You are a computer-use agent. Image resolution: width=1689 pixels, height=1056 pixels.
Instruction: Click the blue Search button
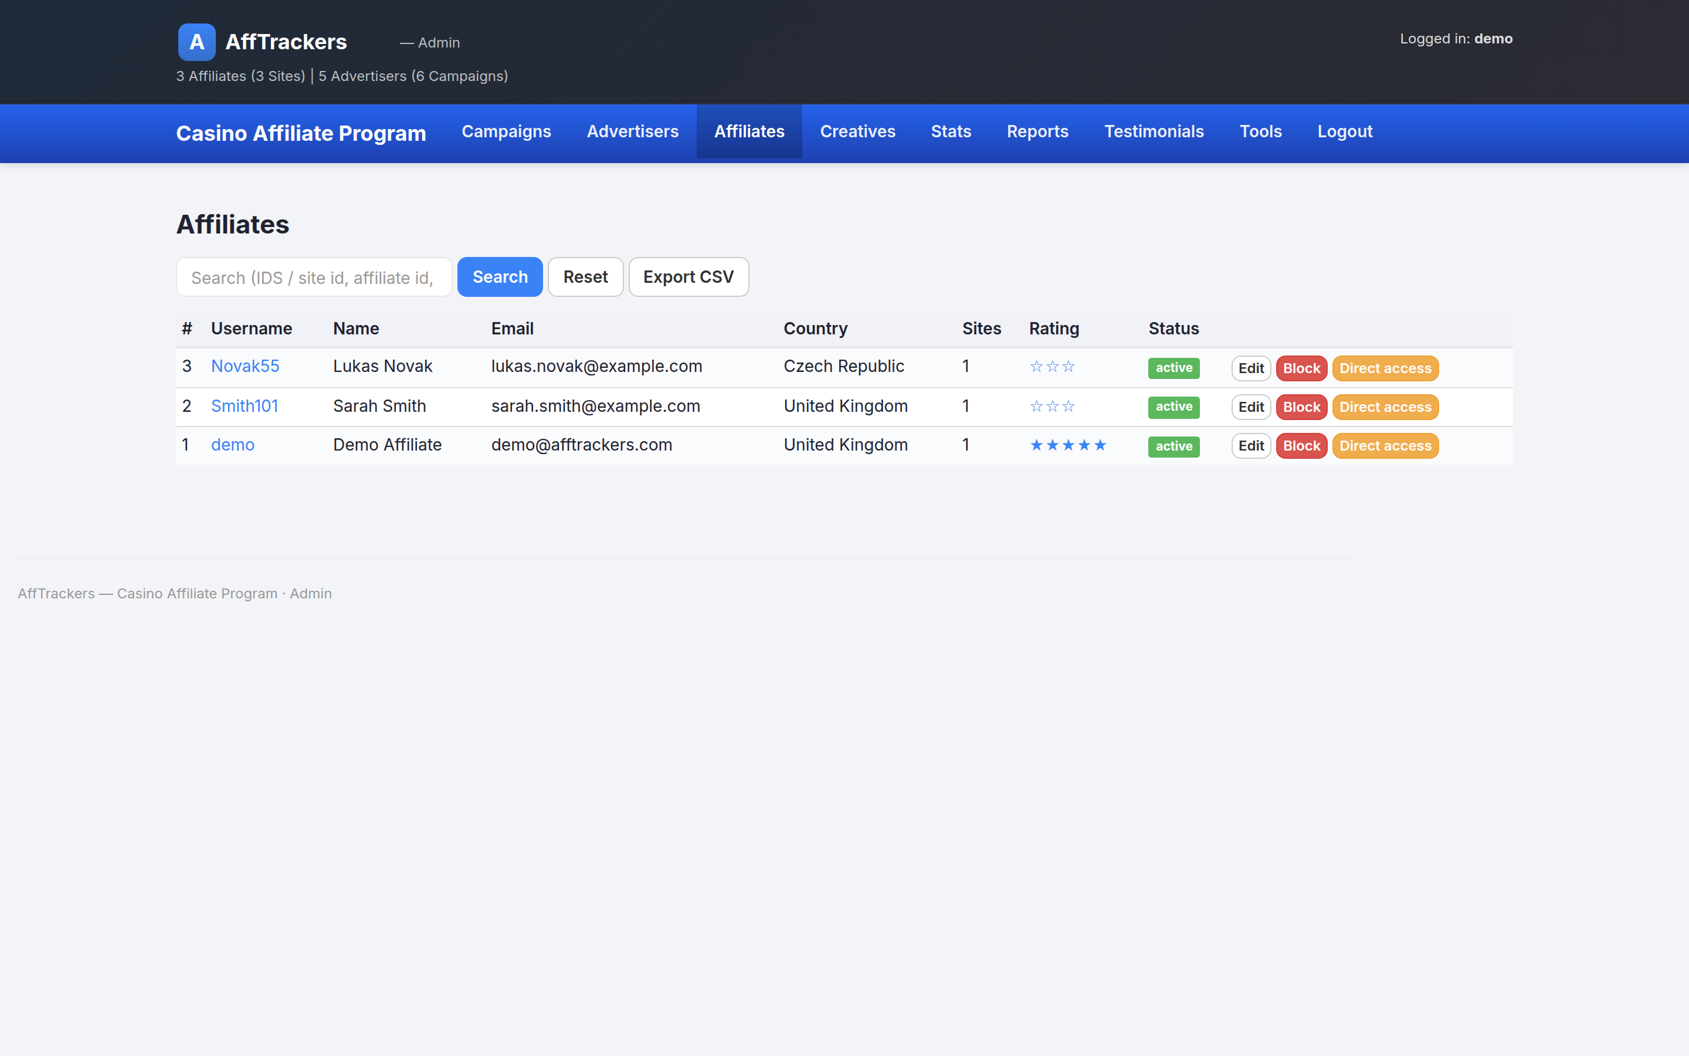point(500,277)
